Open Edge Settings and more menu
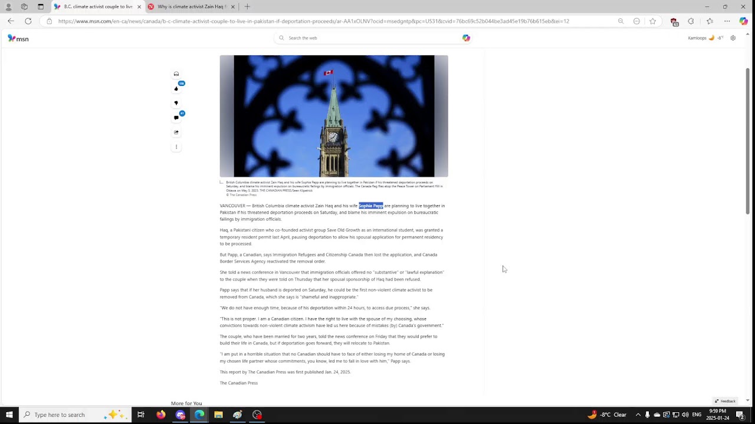Viewport: 755px width, 424px height. [727, 21]
